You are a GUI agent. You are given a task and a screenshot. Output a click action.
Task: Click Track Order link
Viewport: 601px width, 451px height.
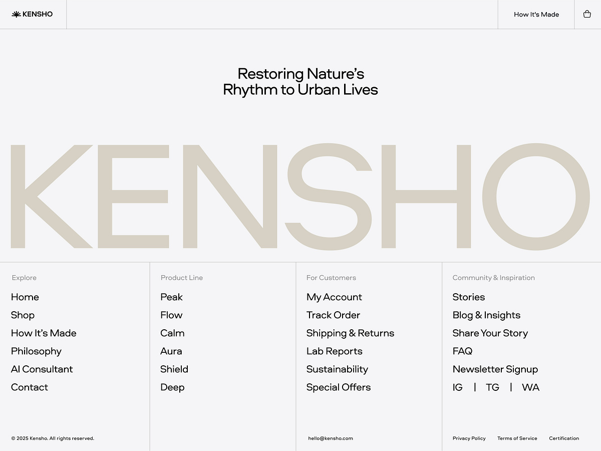click(x=333, y=315)
